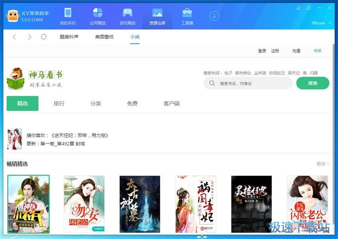Open the menu list icon in title bar
This screenshot has height=239, width=338.
(x=309, y=8)
